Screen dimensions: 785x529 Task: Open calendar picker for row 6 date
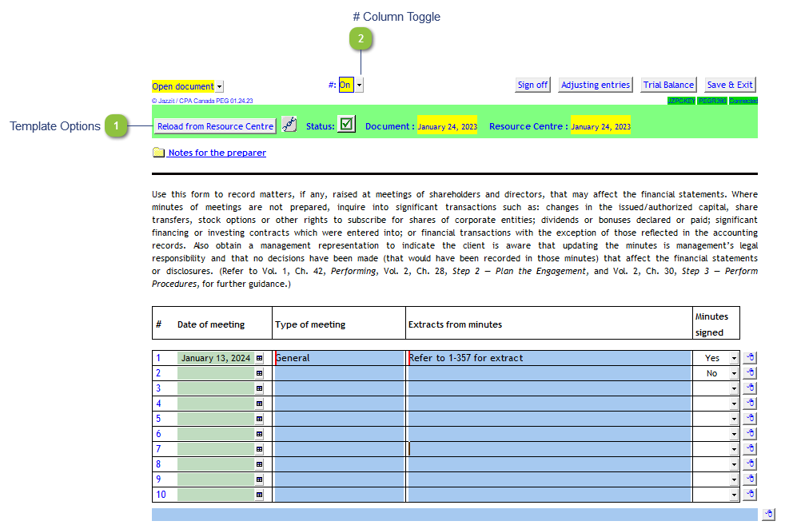click(x=259, y=434)
